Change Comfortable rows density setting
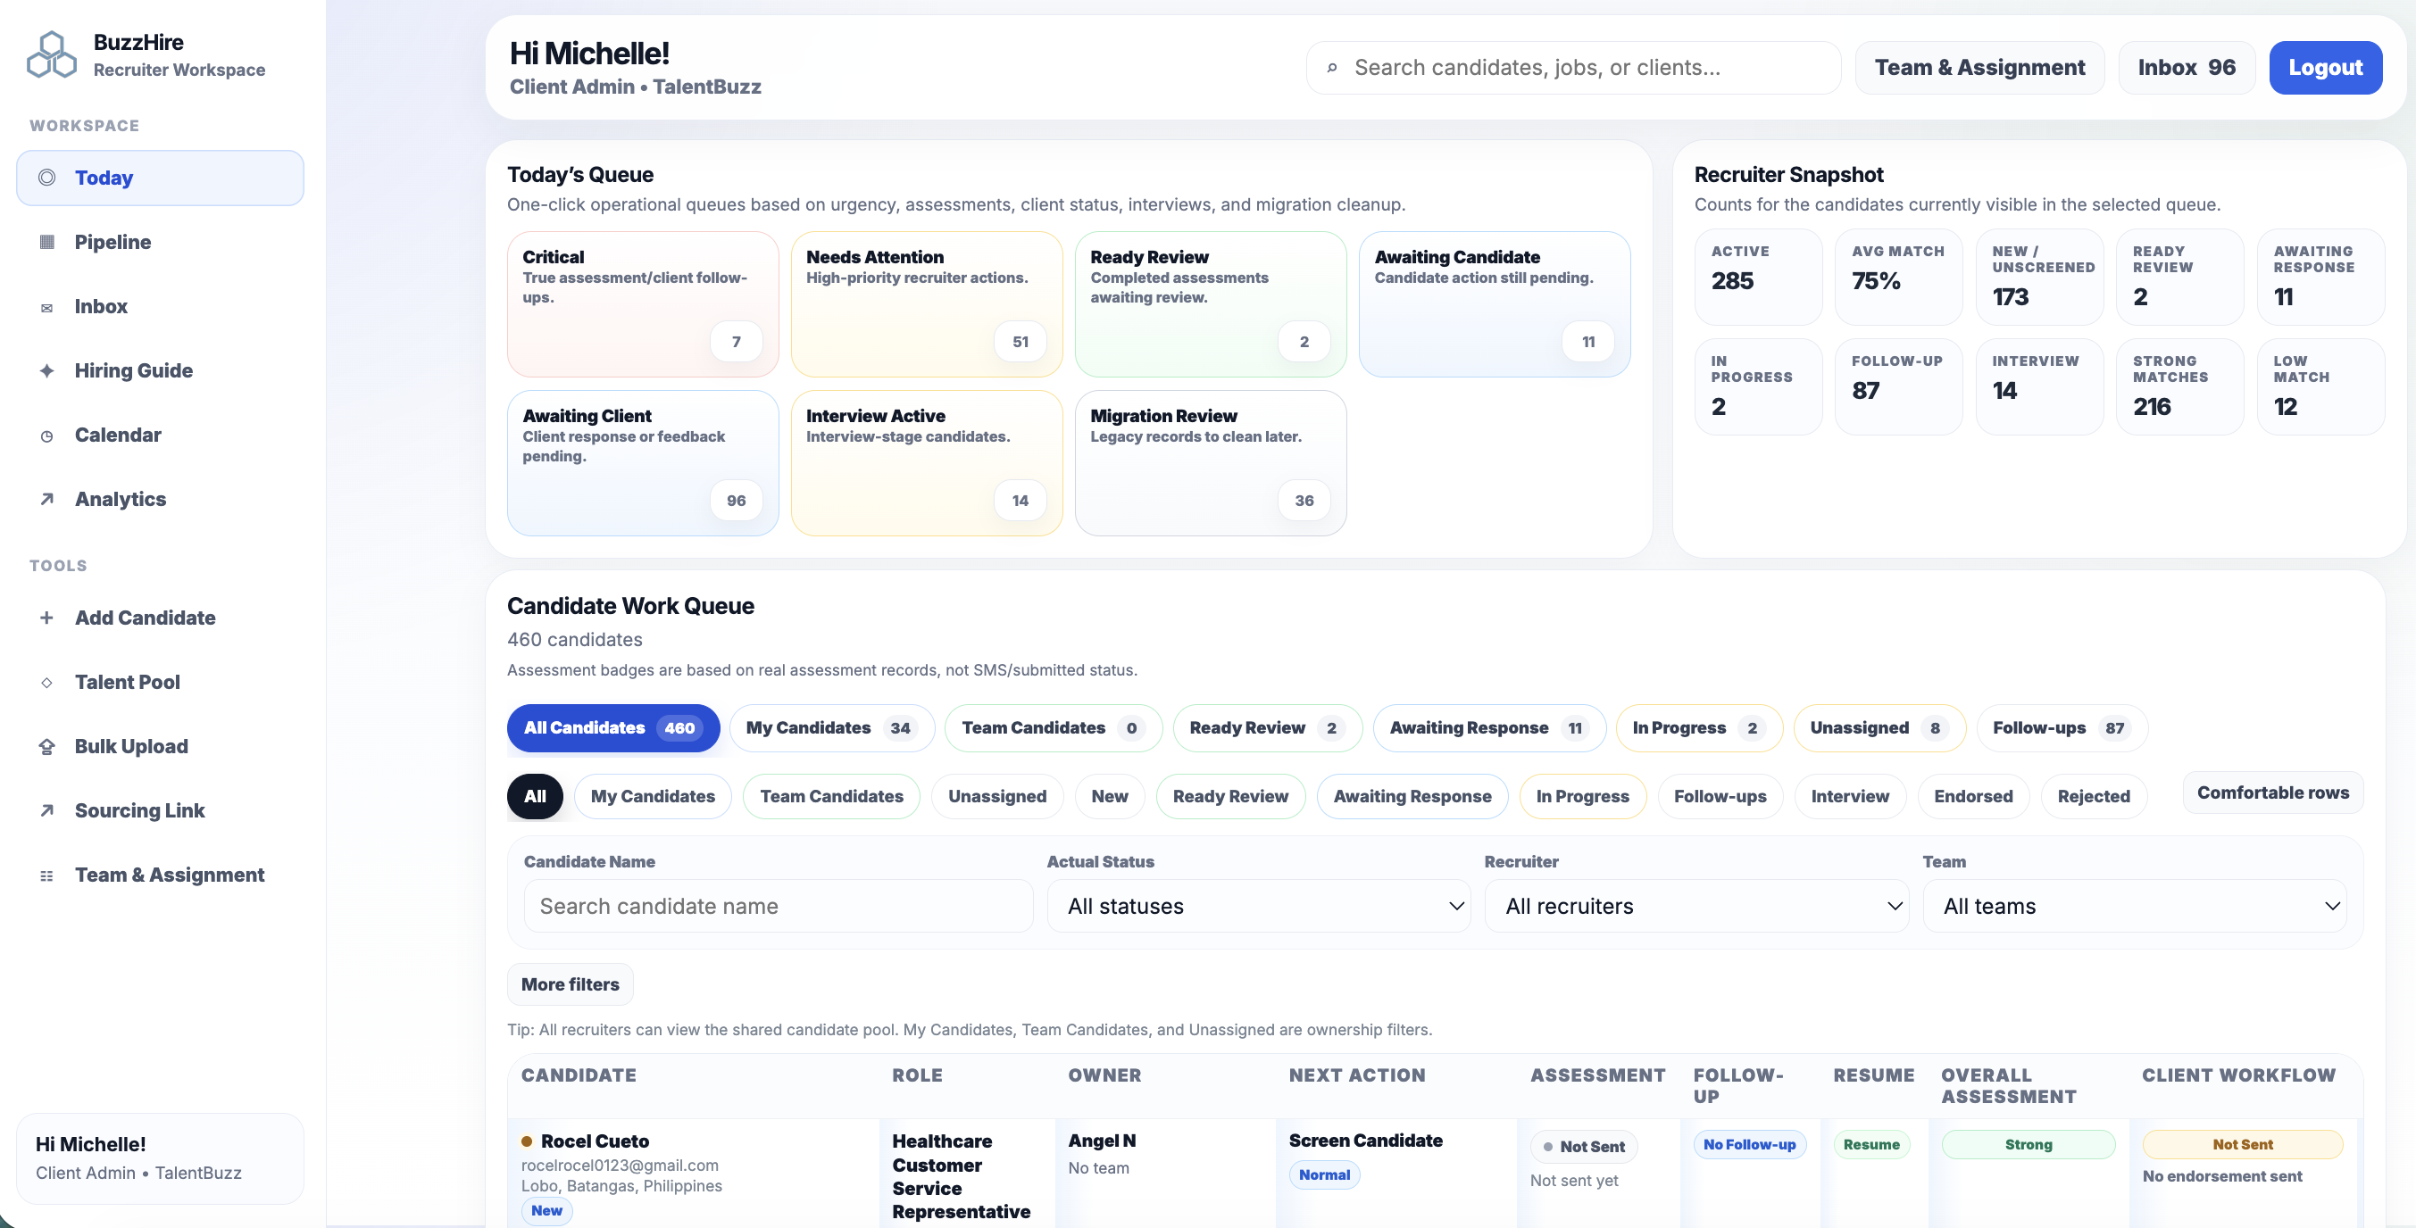The image size is (2416, 1228). tap(2272, 792)
